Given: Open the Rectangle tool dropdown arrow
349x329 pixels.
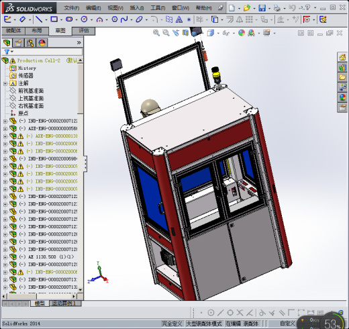Looking at the screenshot, I should 61,20.
